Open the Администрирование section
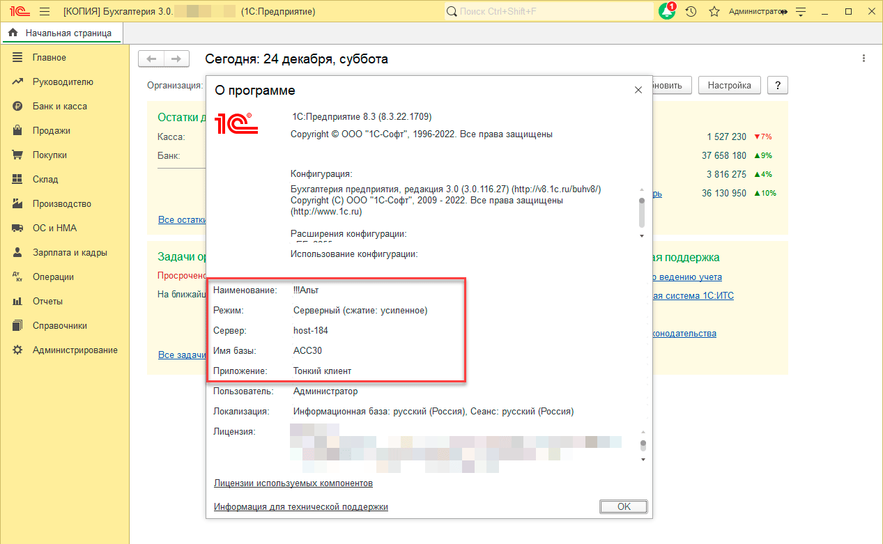 75,350
